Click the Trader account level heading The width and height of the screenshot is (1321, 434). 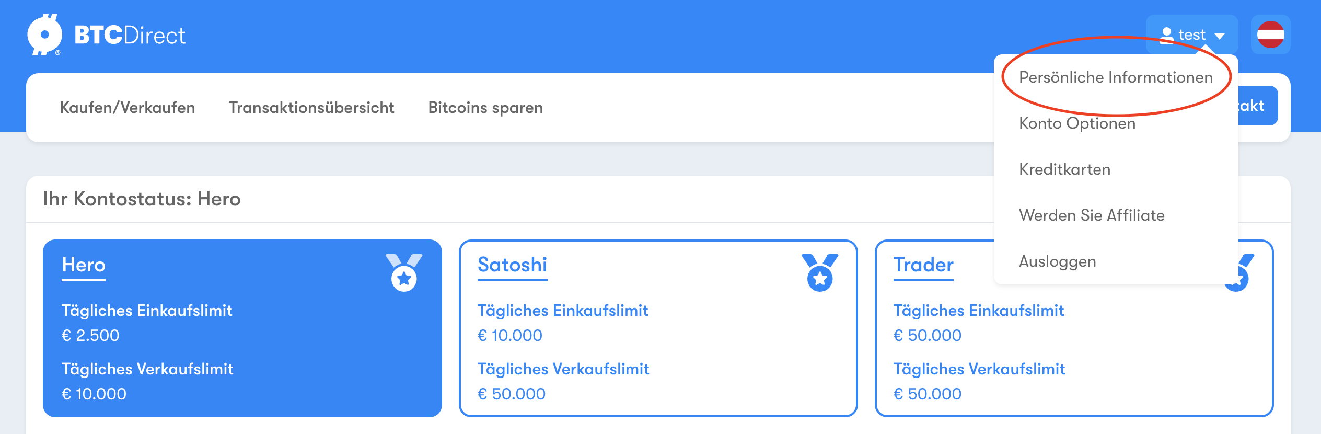pos(923,265)
